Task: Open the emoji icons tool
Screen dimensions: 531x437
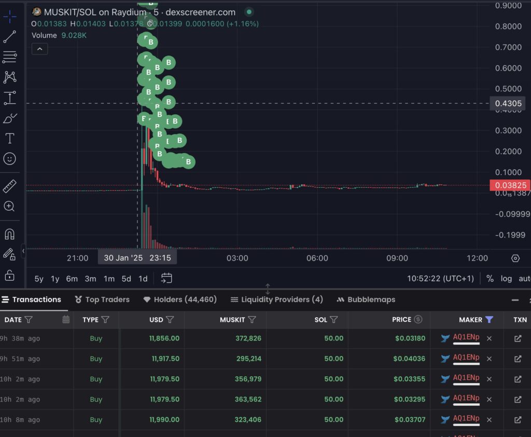Action: [10, 159]
